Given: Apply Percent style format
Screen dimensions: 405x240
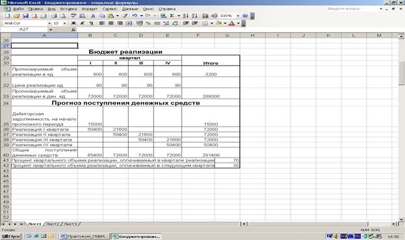Looking at the screenshot, I should coord(148,23).
